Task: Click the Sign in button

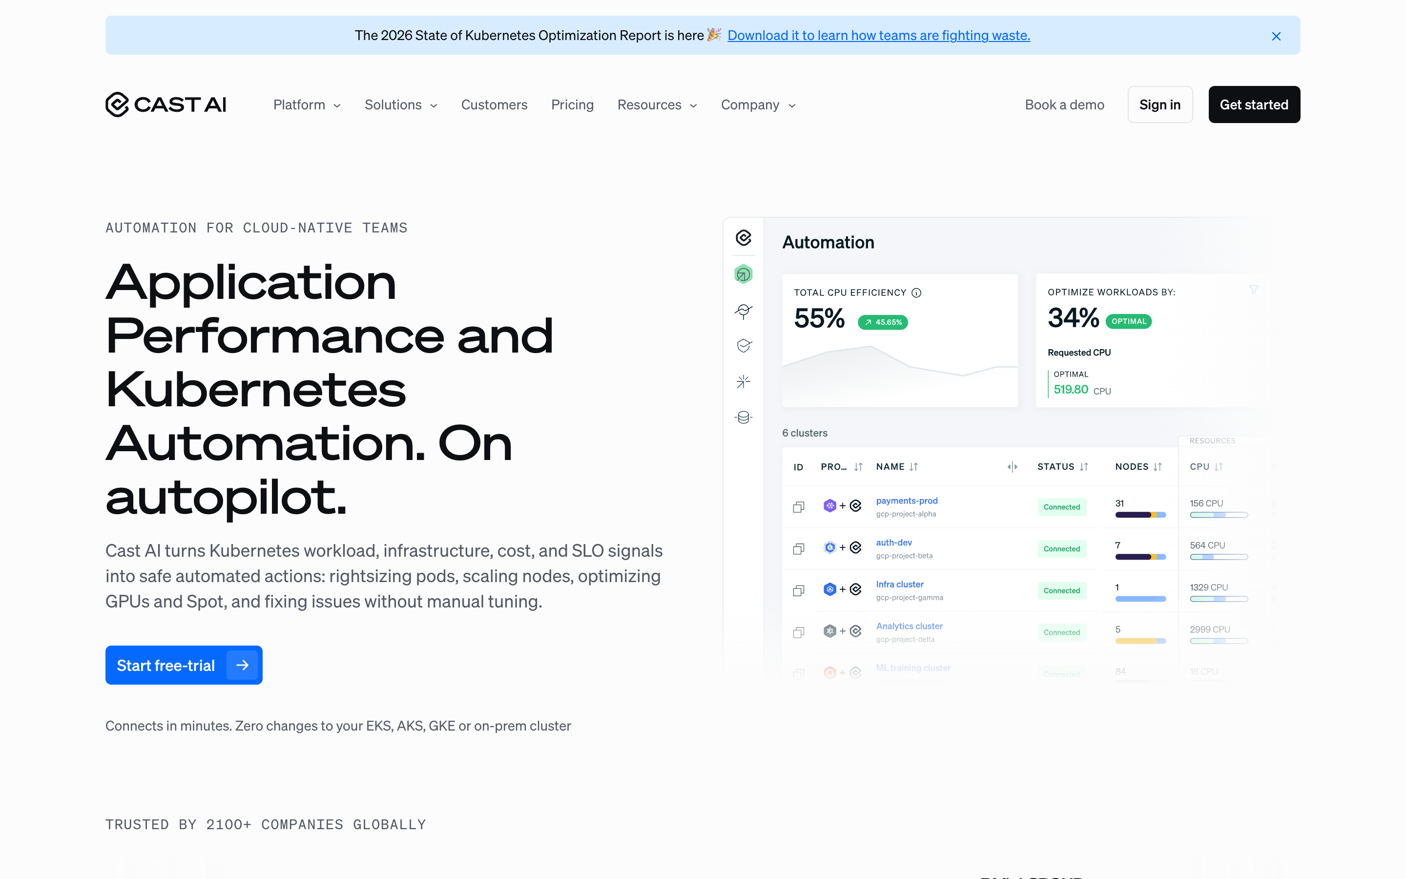Action: (x=1159, y=105)
